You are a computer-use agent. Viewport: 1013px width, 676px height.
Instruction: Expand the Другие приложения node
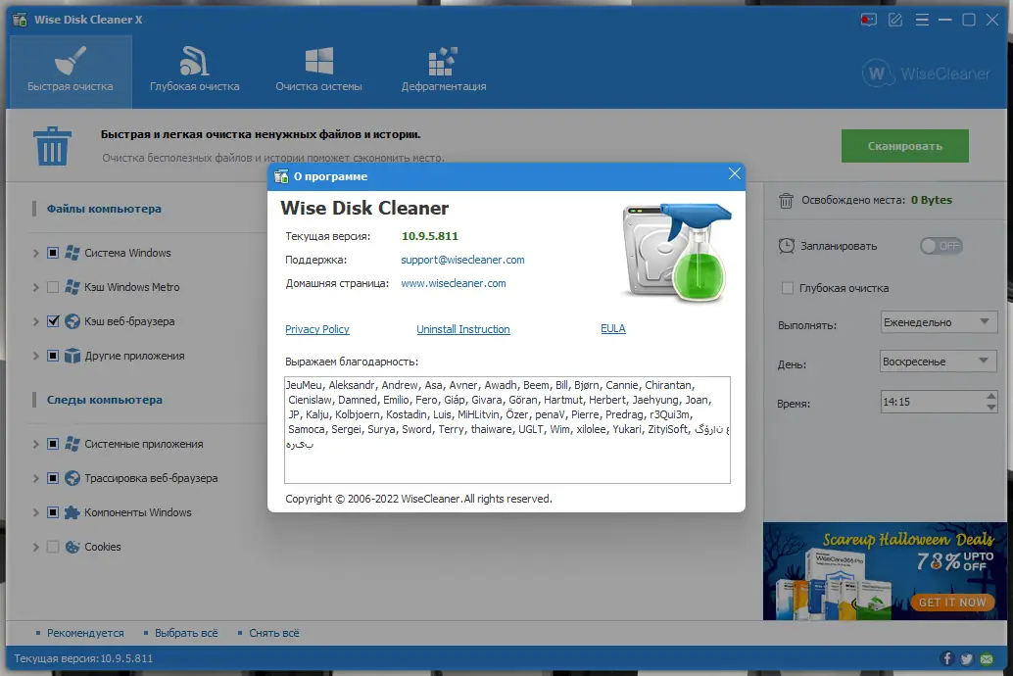36,356
